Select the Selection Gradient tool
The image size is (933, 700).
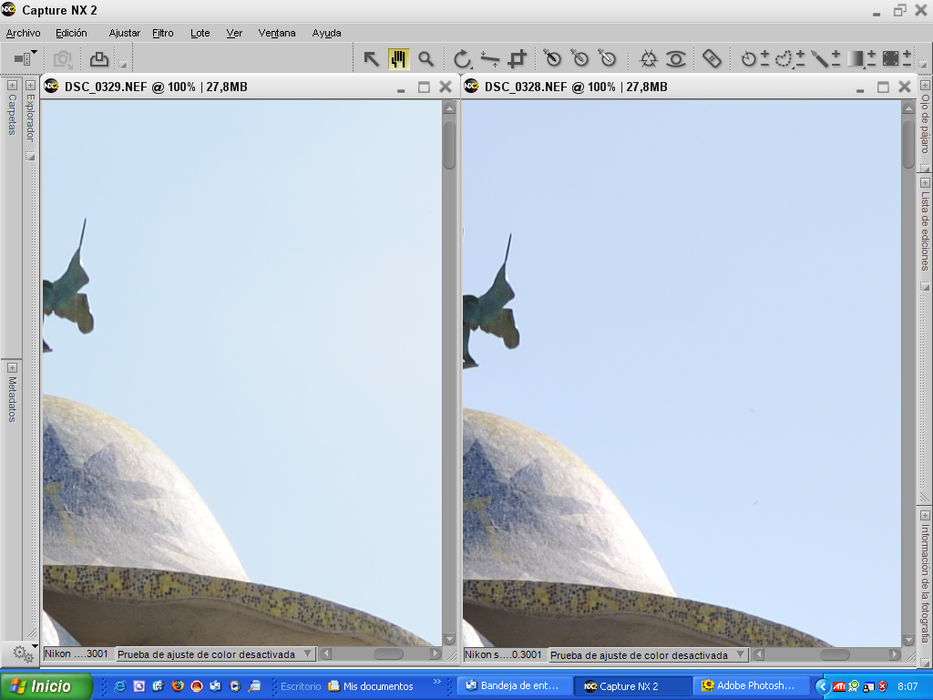point(855,59)
